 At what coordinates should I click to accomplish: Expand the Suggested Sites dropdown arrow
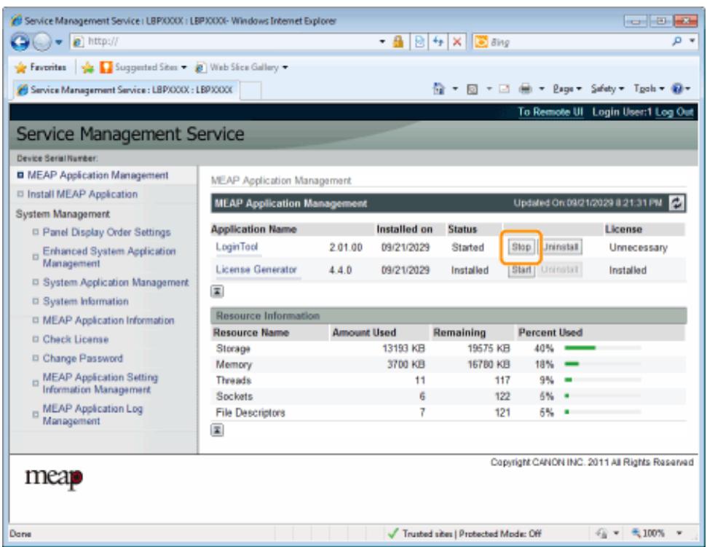tap(184, 68)
